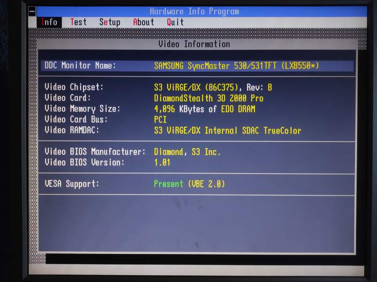
Task: Click the Video BIOS Version 1.01
Action: pyautogui.click(x=162, y=163)
